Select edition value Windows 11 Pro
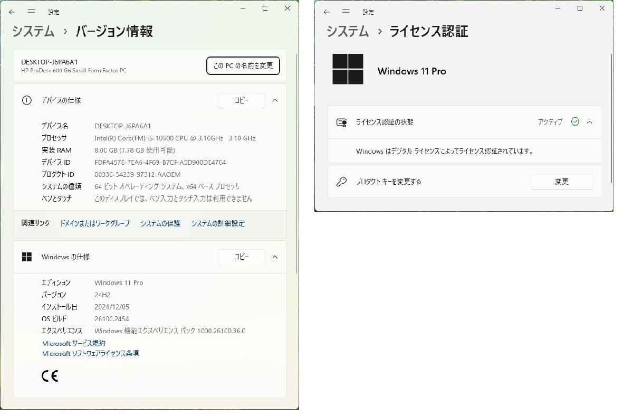 [x=119, y=282]
